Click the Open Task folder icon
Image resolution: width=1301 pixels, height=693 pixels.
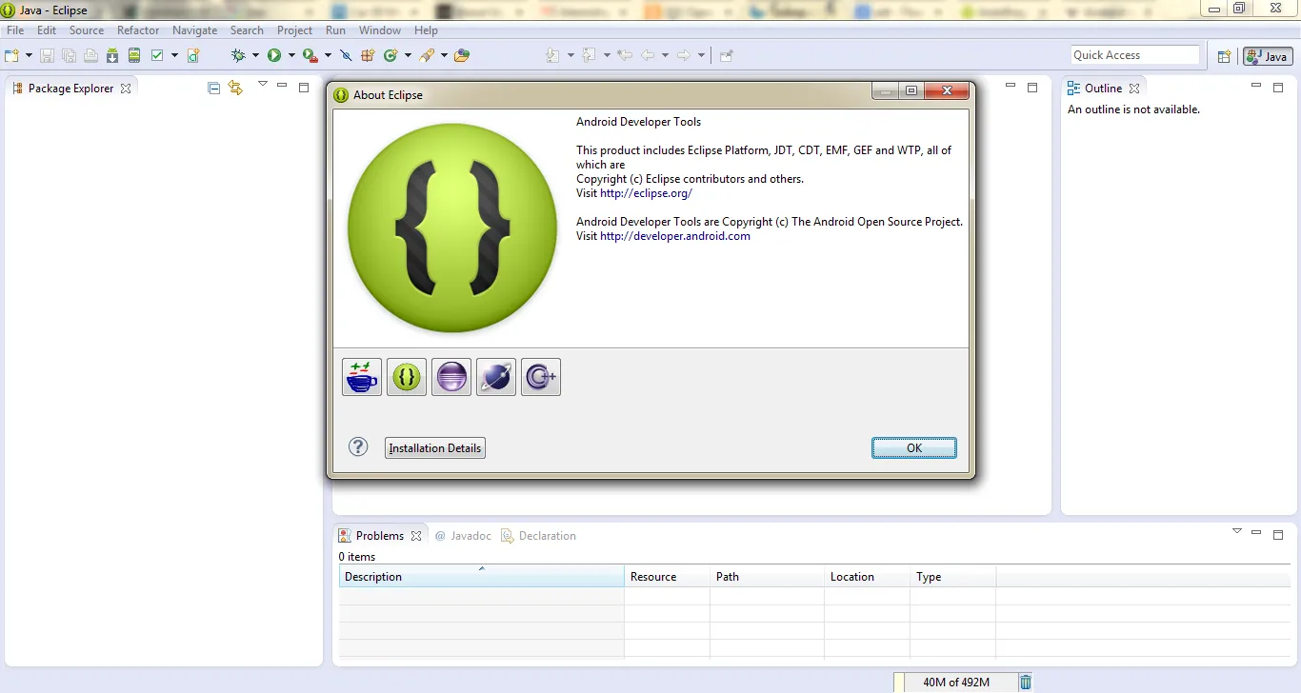pyautogui.click(x=462, y=55)
